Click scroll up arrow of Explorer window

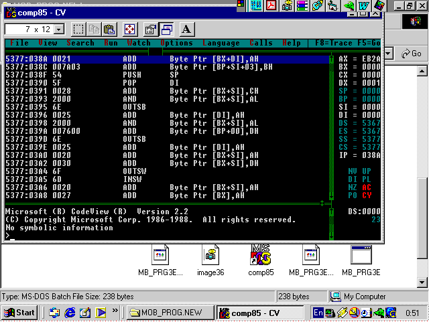pos(422,72)
